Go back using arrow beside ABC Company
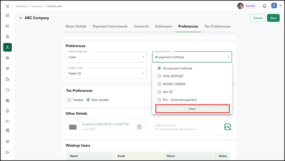This screenshot has width=285, height=161. point(21,18)
